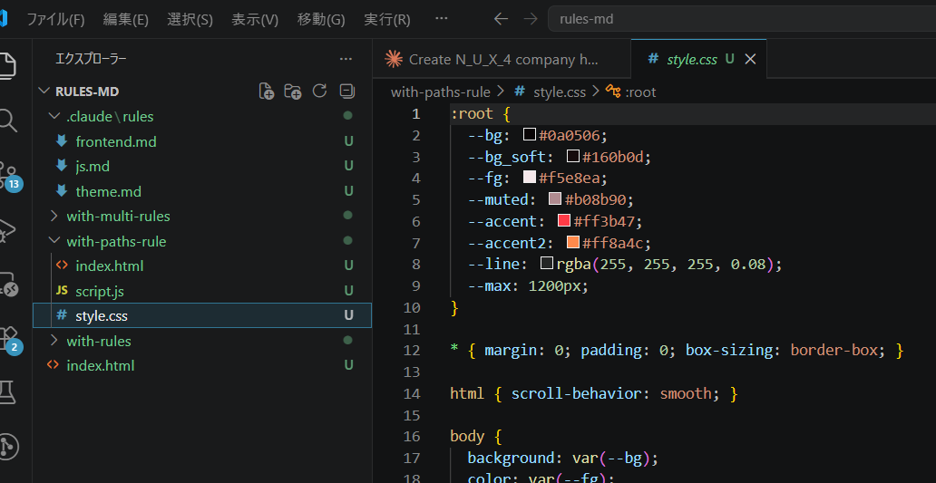This screenshot has height=483, width=936.
Task: Open the Remote Explorer view icon
Action: [8, 285]
